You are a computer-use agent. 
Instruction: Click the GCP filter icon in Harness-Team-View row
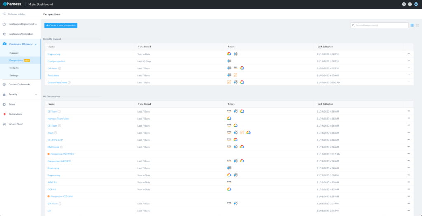pyautogui.click(x=229, y=118)
